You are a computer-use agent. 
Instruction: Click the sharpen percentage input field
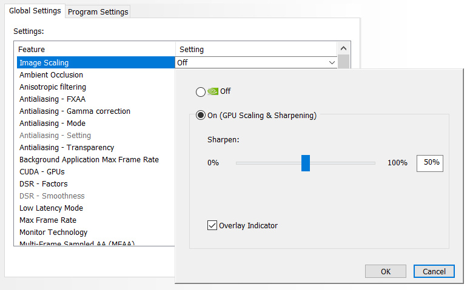429,163
